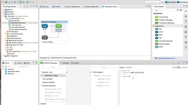This screenshot has height=105, width=188.
Task: Open the Console tab
Action: click(75, 63)
